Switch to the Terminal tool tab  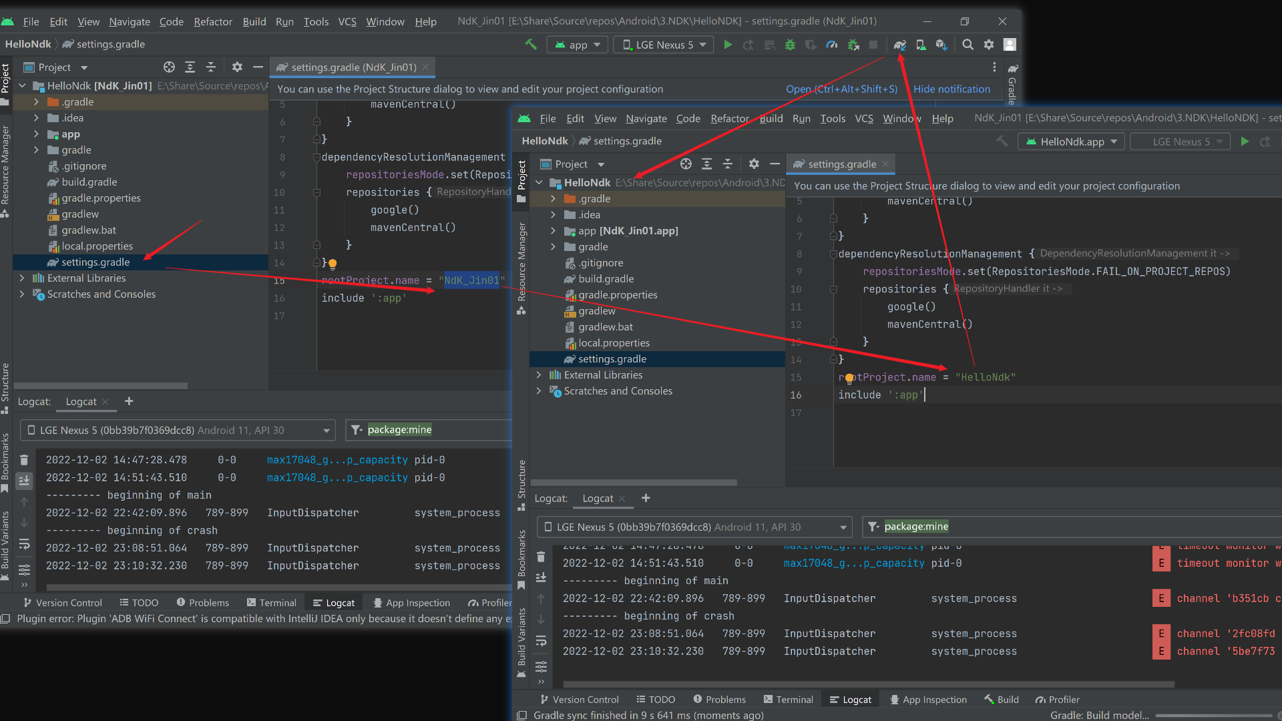pos(272,603)
